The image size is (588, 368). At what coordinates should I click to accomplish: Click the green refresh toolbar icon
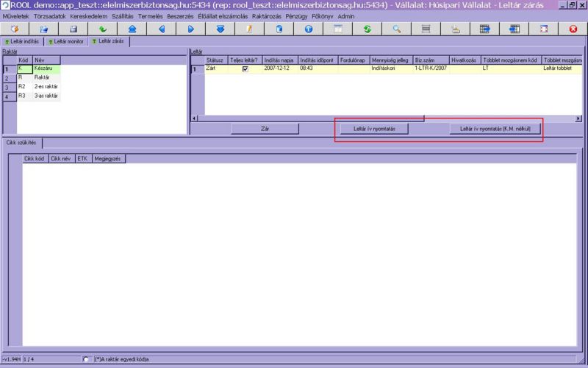(x=367, y=29)
